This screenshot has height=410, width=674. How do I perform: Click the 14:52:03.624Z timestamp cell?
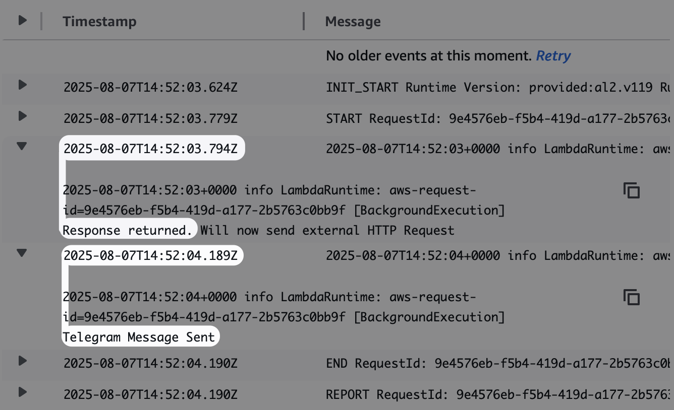coord(150,88)
